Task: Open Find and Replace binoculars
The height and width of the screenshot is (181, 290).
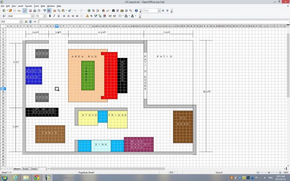Action: coord(114,11)
